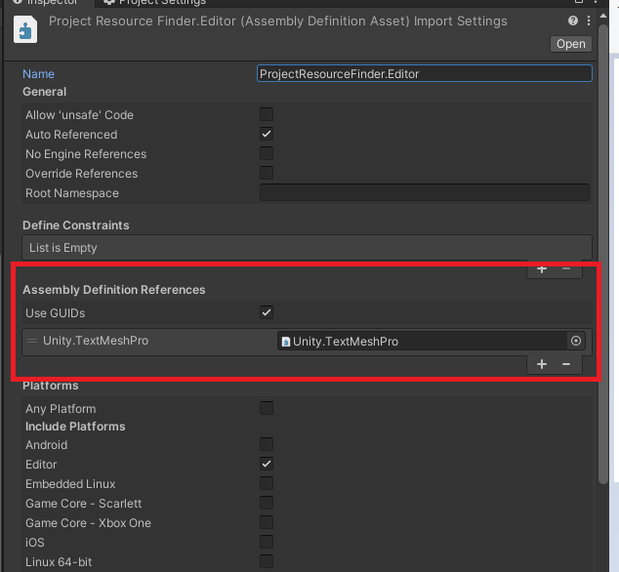Check the Linux 64-bit platform checkbox

(267, 561)
